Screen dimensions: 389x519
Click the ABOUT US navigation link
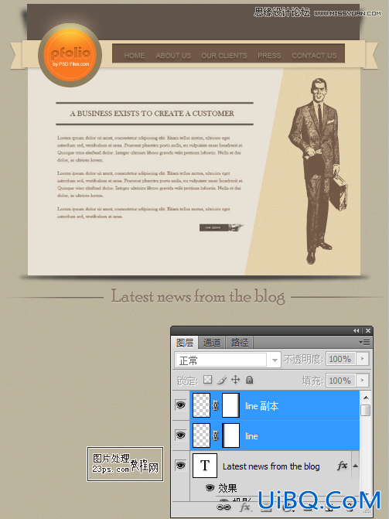pyautogui.click(x=173, y=56)
